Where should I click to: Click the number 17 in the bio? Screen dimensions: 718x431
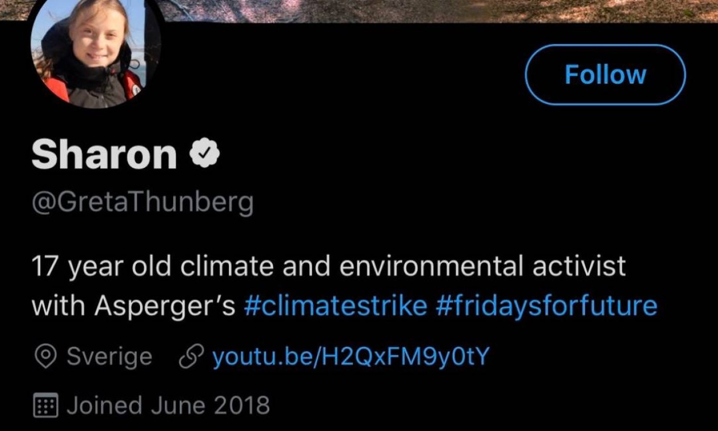47,265
